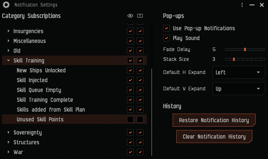268x159 pixels.
Task: Open the Default H Expand dropdown
Action: point(238,72)
